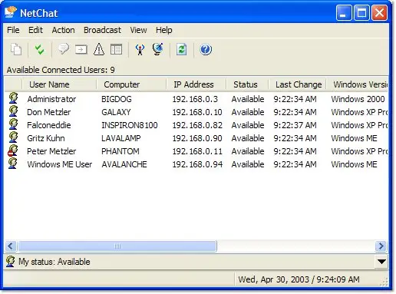Click the warning triangle alert icon
This screenshot has width=396, height=294.
pos(99,49)
